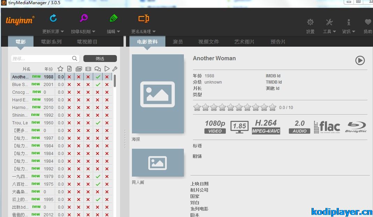Select the 八百壮... 1975 movie row

[x=61, y=184]
